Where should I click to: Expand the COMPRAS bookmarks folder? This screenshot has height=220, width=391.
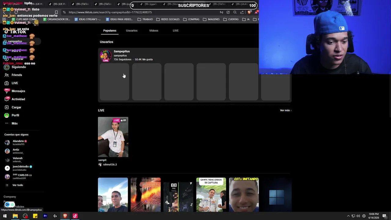191,19
